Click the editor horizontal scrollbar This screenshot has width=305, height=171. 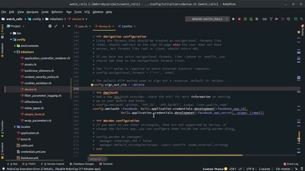[166, 155]
